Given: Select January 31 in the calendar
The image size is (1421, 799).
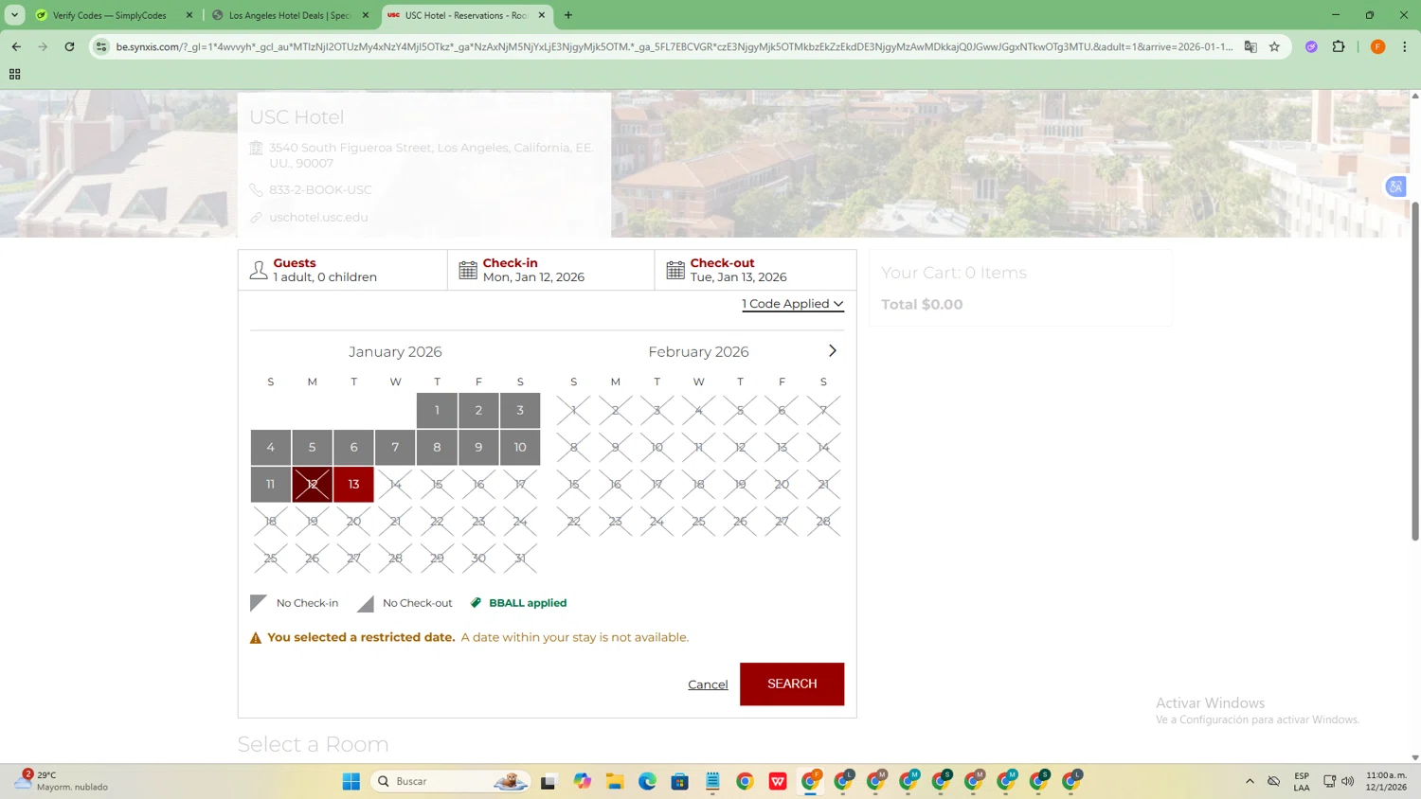Looking at the screenshot, I should pyautogui.click(x=520, y=558).
